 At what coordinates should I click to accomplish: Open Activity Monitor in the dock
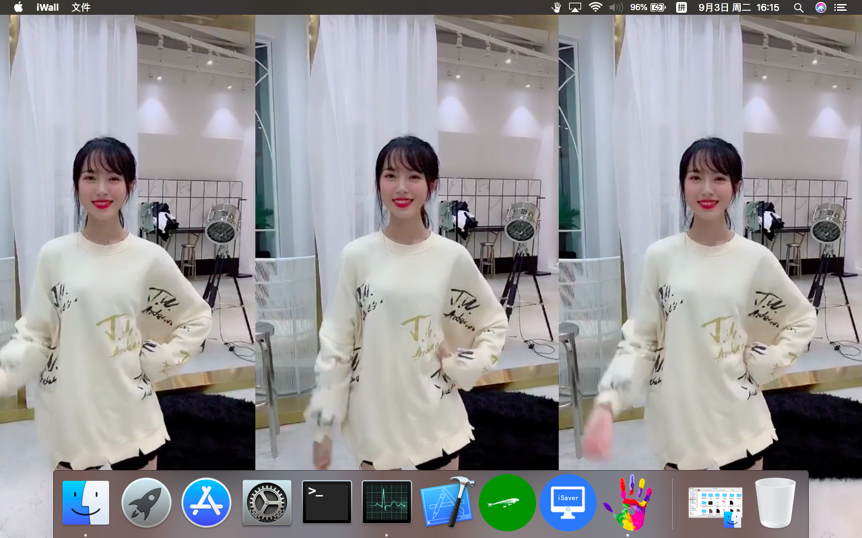[x=387, y=502]
